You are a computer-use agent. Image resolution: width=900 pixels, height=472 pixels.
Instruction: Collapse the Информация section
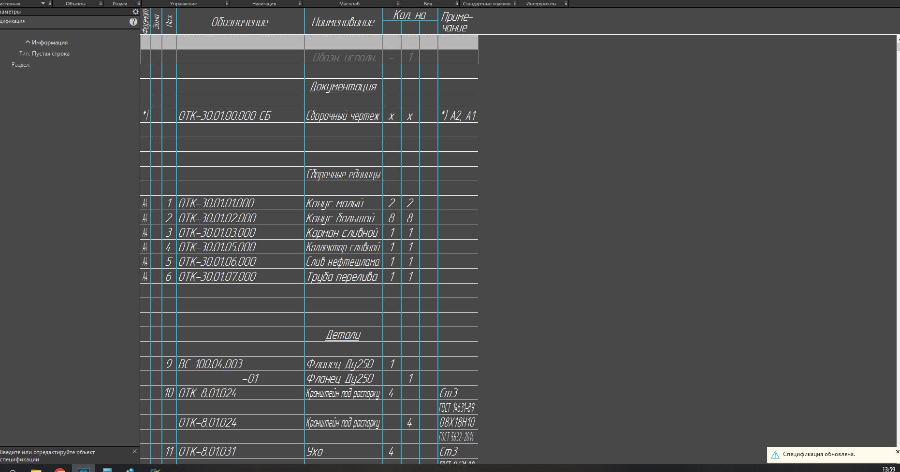tap(28, 43)
